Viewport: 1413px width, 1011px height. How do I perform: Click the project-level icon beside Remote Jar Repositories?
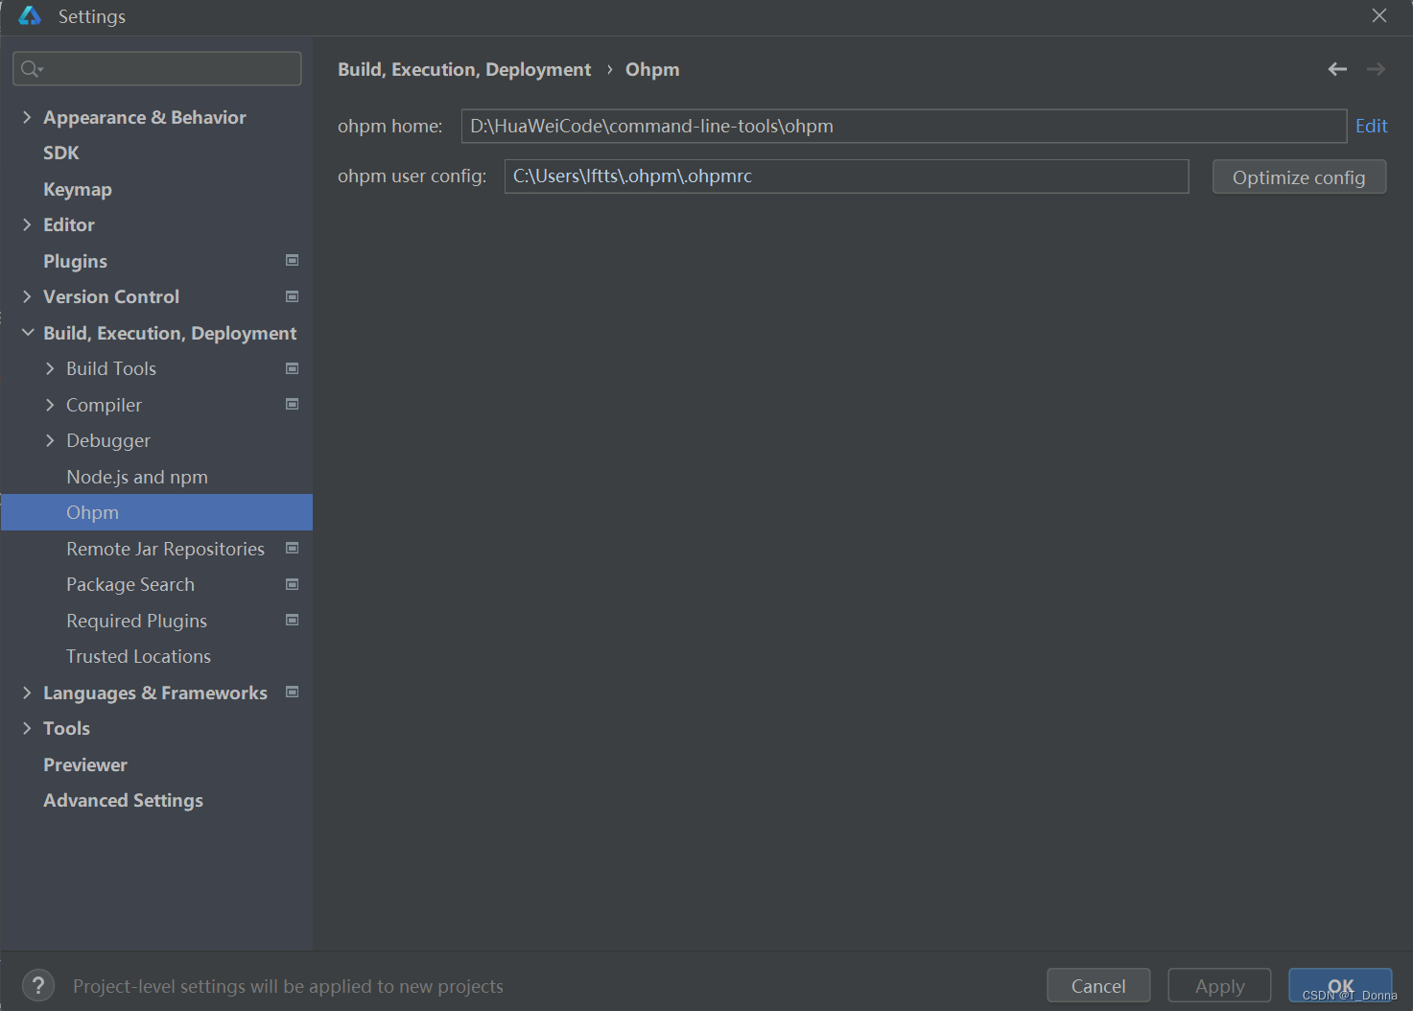pos(293,548)
